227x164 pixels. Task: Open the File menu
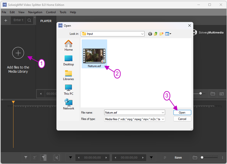[x=4, y=12]
